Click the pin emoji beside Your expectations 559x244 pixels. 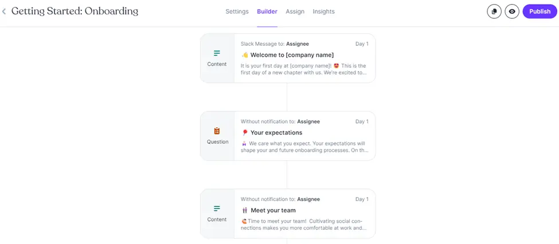245,132
